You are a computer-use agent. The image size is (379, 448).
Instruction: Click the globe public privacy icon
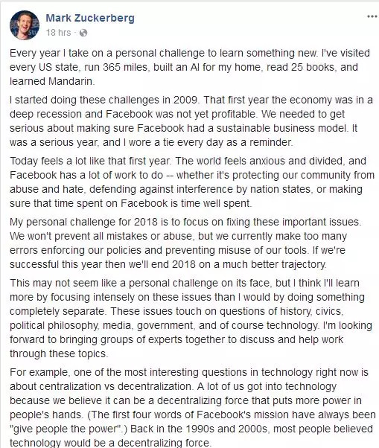pyautogui.click(x=83, y=33)
